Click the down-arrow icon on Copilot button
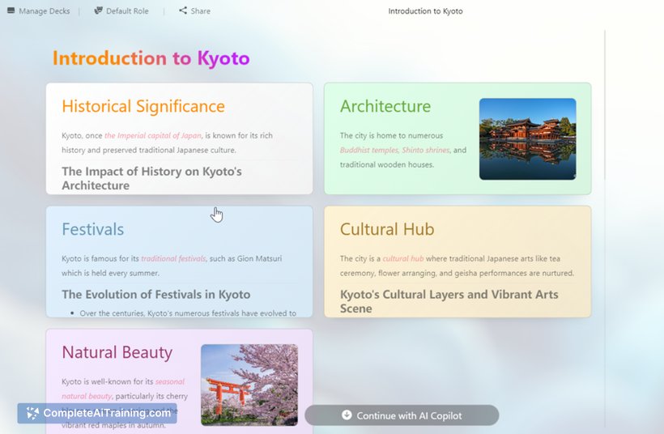This screenshot has width=664, height=434. coord(347,415)
